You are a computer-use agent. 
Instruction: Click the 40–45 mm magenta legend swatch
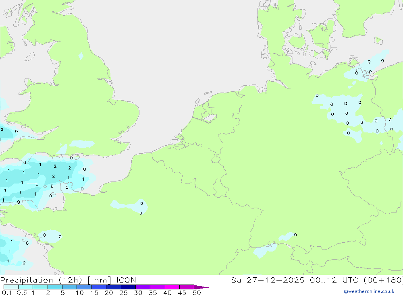tap(172, 287)
